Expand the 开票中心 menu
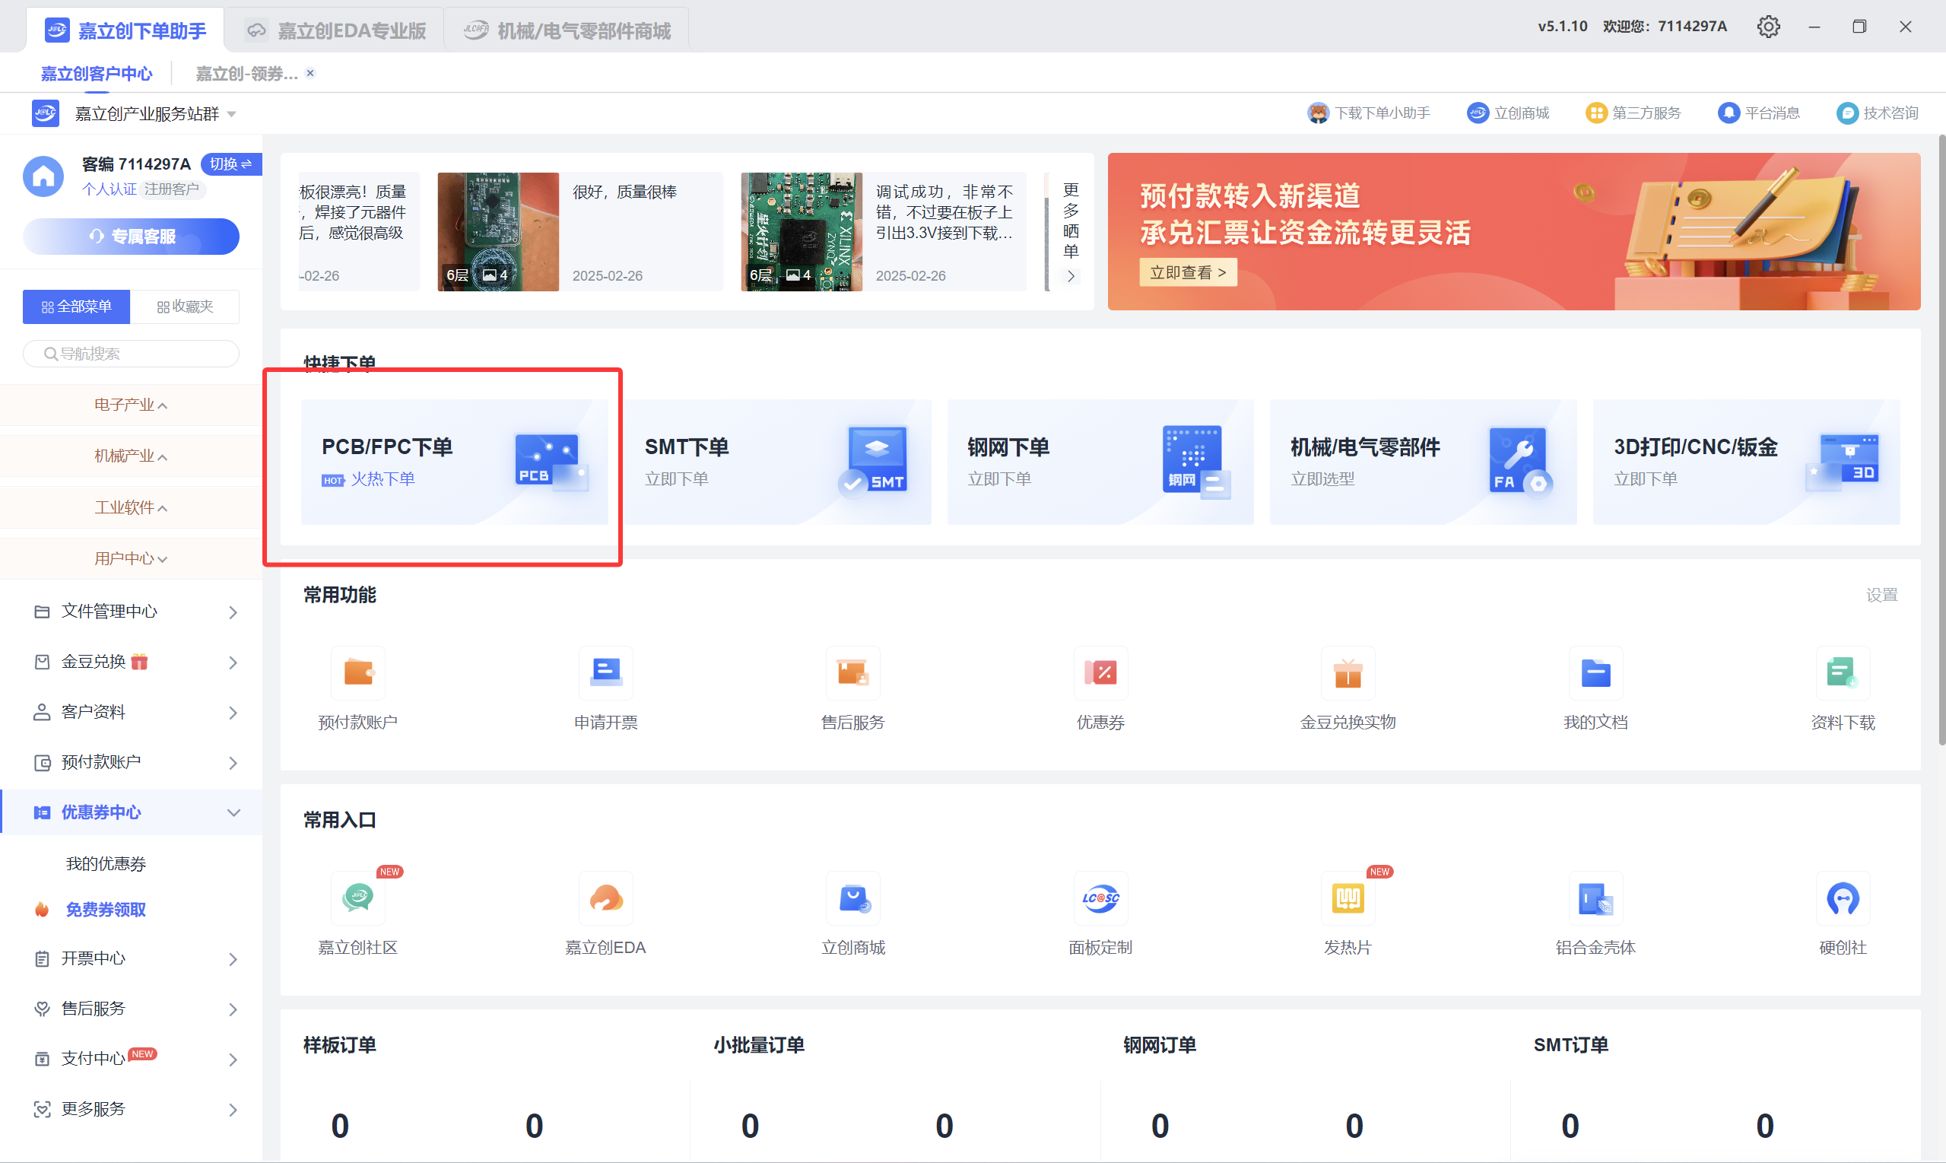This screenshot has height=1163, width=1946. [x=131, y=958]
